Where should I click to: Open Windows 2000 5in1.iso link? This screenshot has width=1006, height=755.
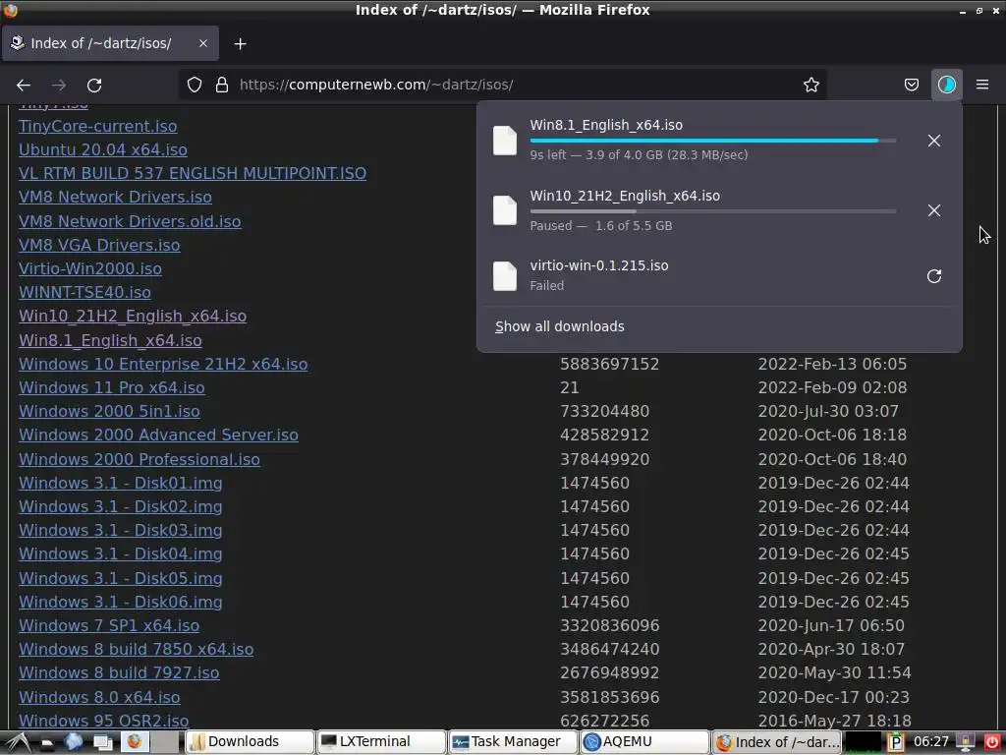[x=109, y=412]
